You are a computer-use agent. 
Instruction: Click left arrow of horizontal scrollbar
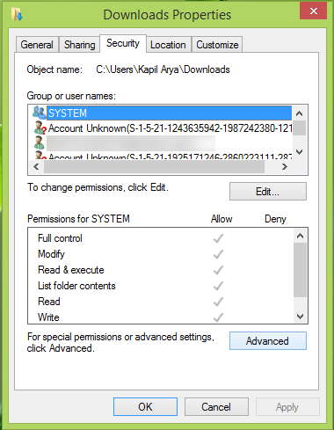coord(36,167)
